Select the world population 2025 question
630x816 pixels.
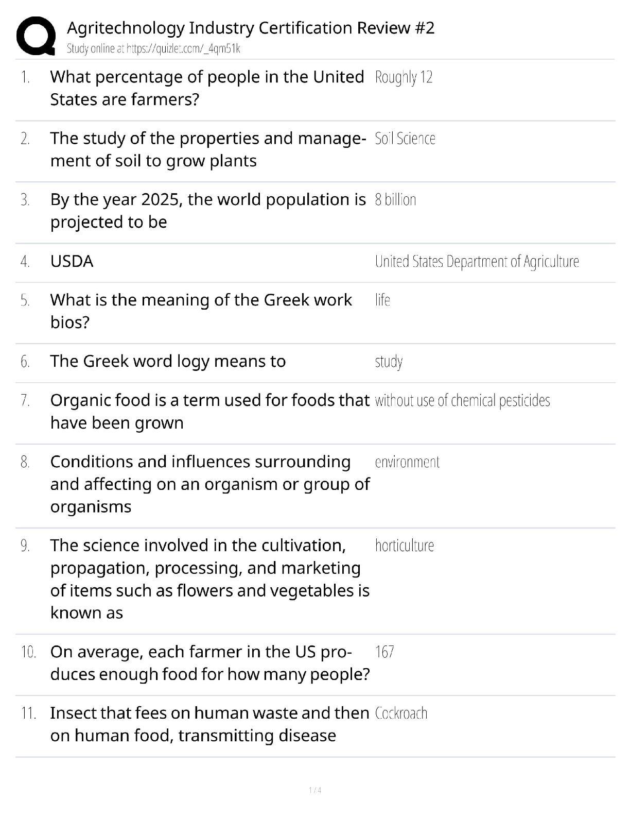208,211
